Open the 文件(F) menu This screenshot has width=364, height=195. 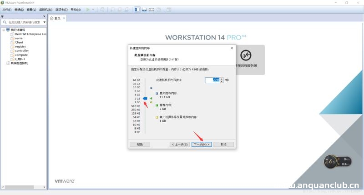[7, 10]
